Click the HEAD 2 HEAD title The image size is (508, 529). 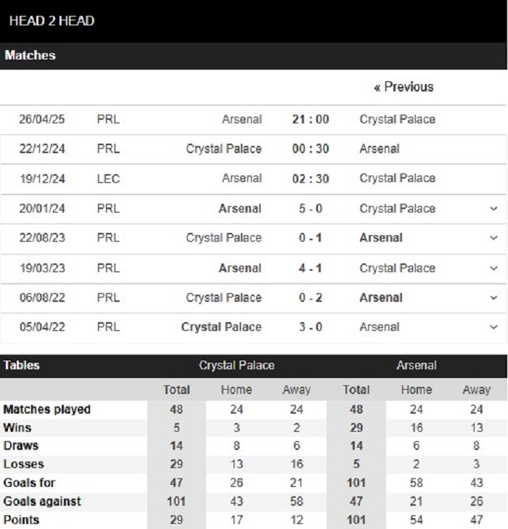pyautogui.click(x=52, y=21)
